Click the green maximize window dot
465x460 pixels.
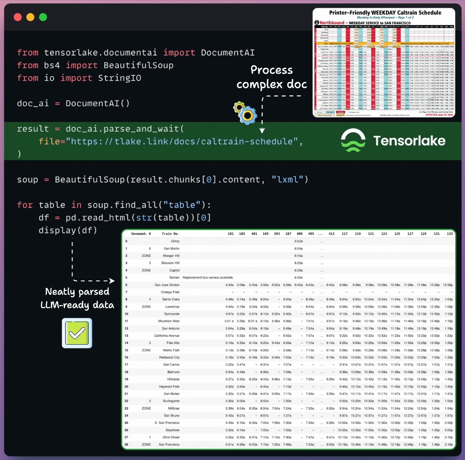(x=43, y=17)
